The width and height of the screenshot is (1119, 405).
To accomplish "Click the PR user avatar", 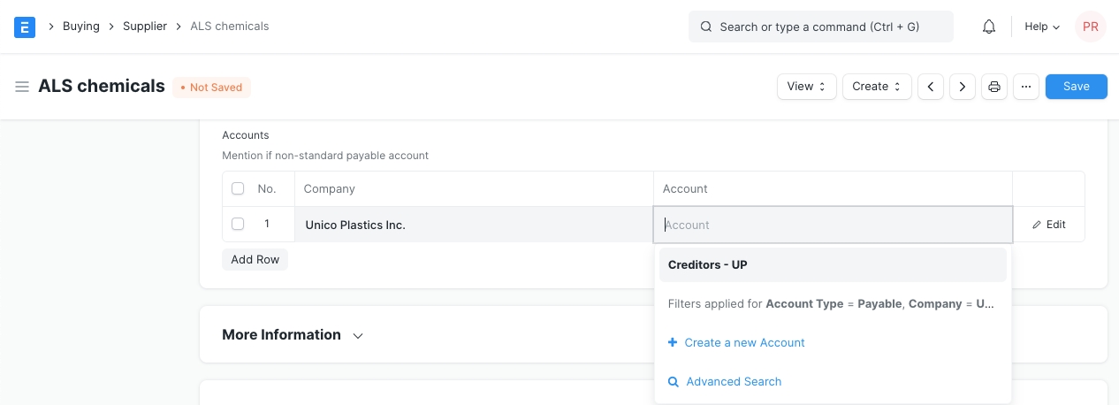I will (x=1090, y=27).
